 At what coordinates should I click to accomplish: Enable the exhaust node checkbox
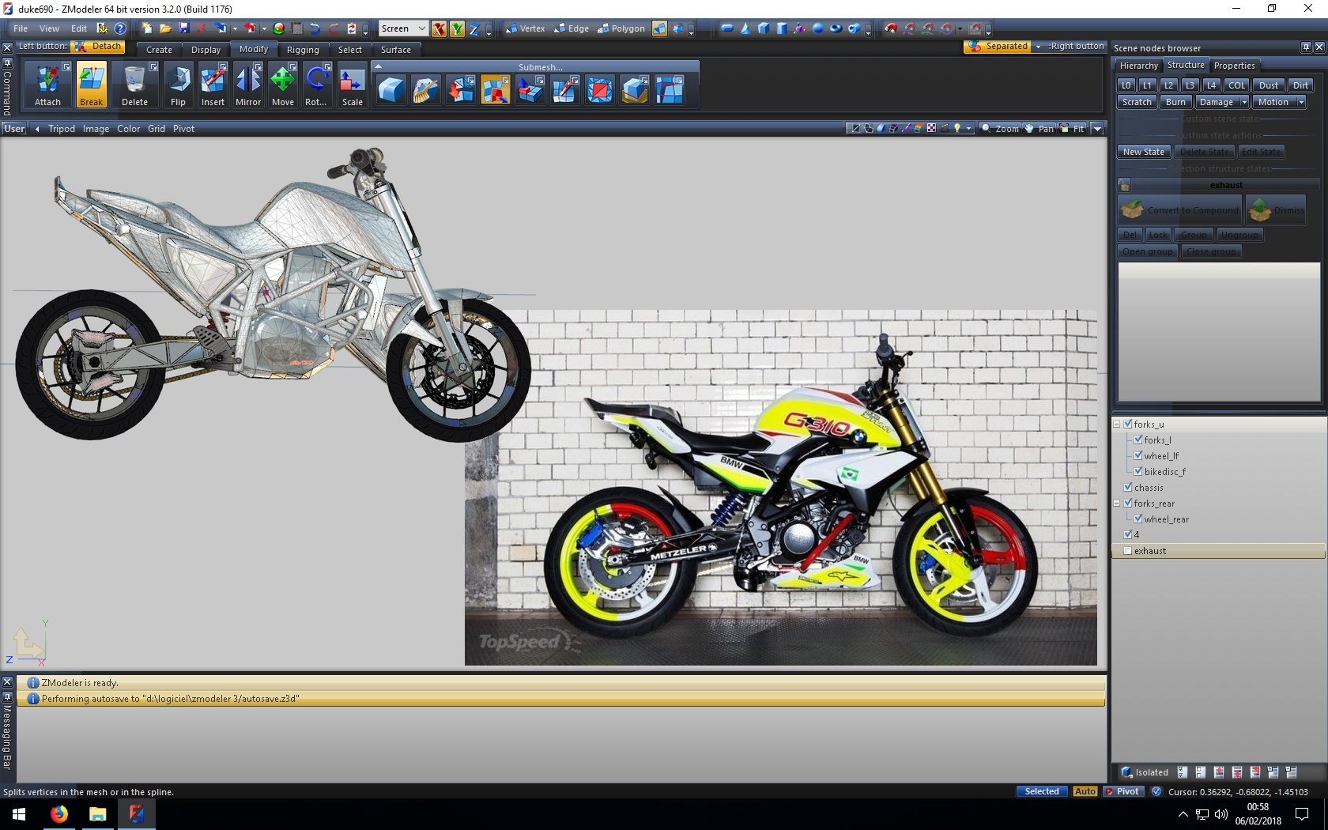point(1128,551)
